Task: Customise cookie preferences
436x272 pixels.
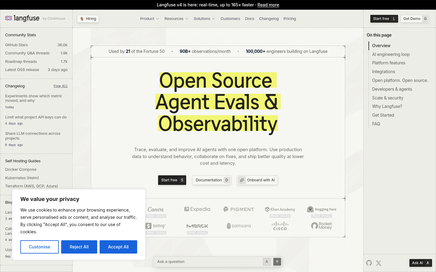Action: pos(39,247)
